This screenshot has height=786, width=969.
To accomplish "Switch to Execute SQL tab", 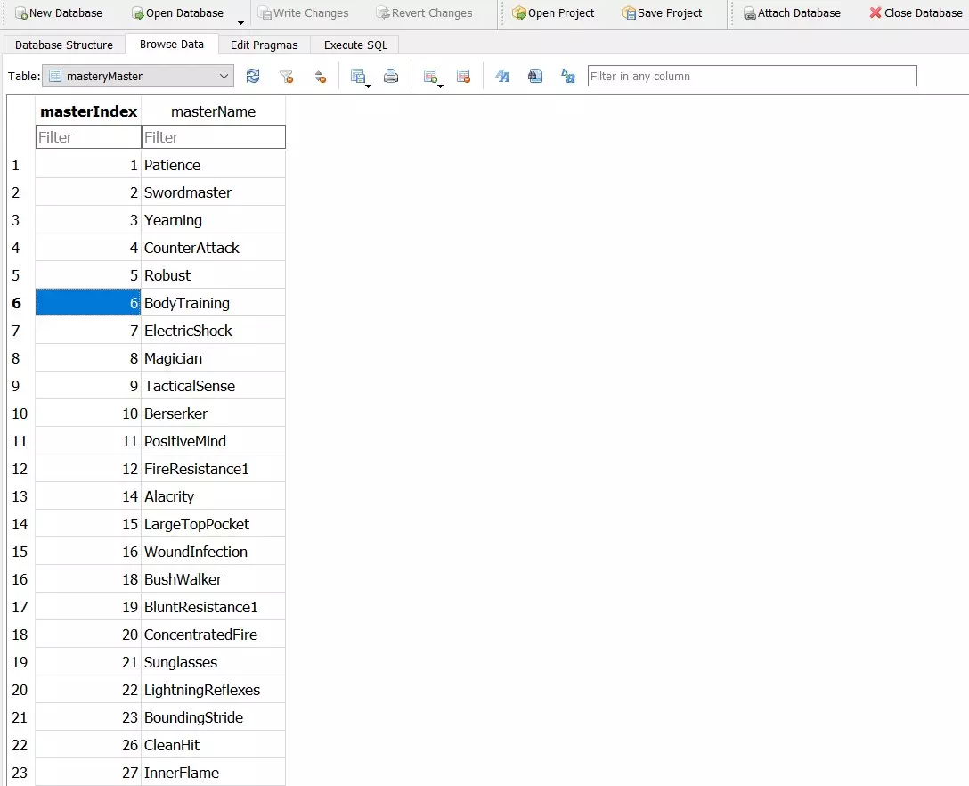I will click(356, 45).
